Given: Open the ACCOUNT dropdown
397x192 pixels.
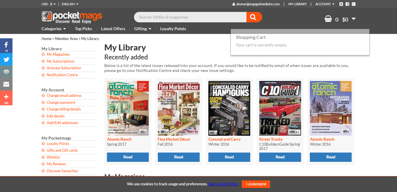Looking at the screenshot, I should pyautogui.click(x=325, y=4).
